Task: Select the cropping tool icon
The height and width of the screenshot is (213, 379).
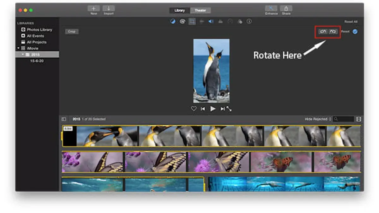Action: click(192, 21)
